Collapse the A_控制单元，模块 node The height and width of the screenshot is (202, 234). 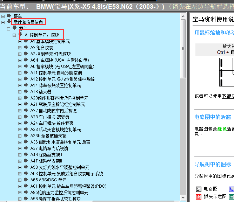[14, 35]
